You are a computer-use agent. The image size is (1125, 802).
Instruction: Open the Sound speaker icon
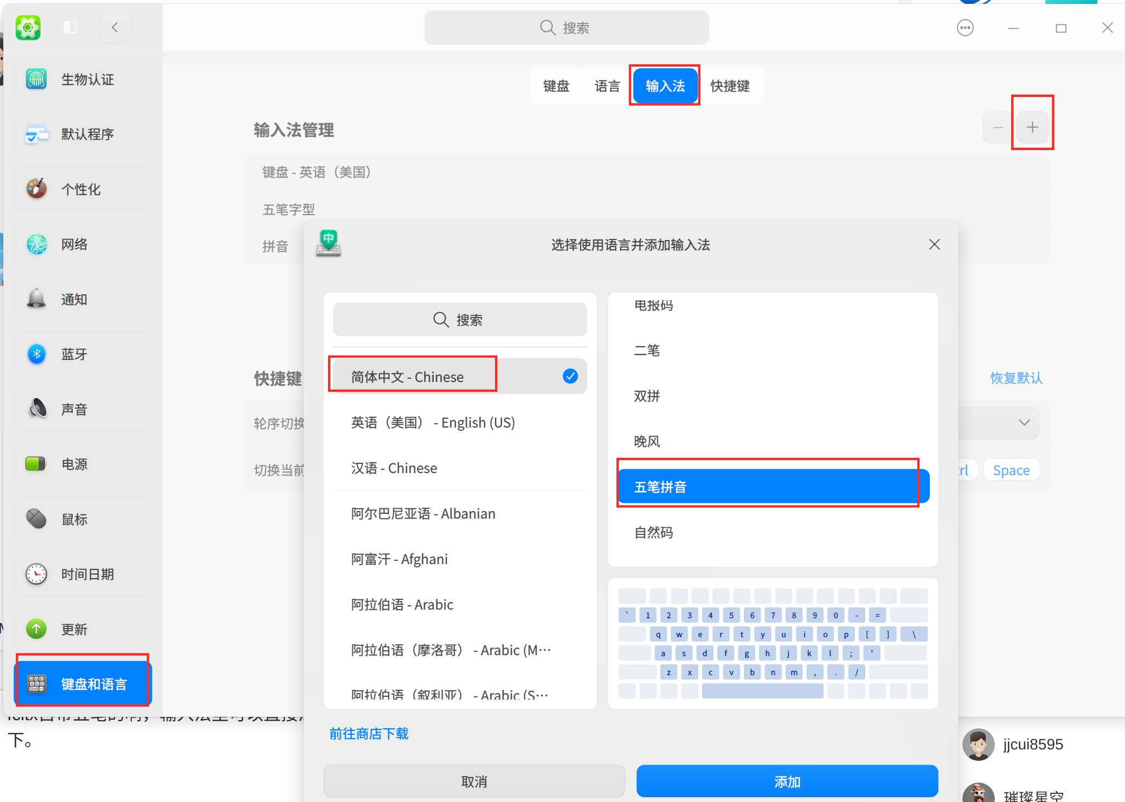click(x=37, y=409)
